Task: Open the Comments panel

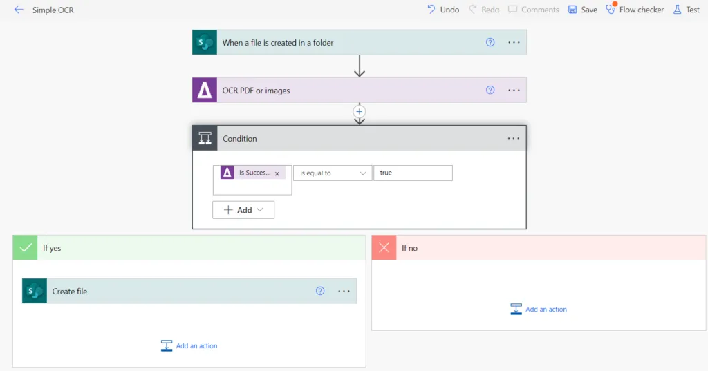Action: click(x=533, y=10)
